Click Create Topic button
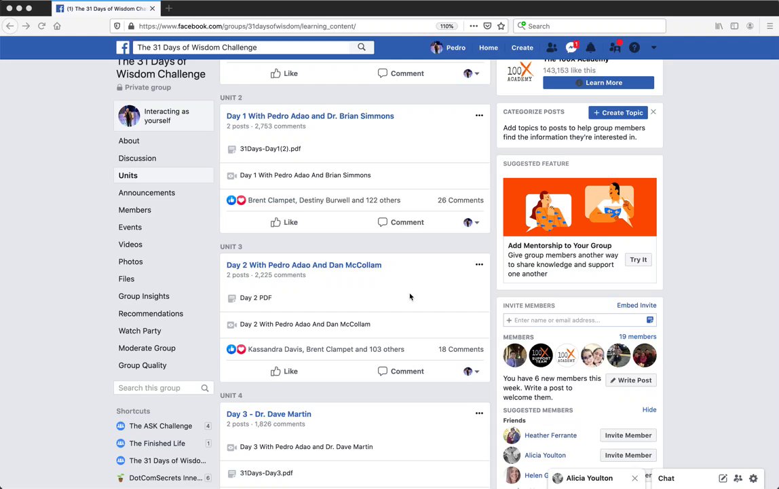The image size is (779, 489). click(618, 113)
